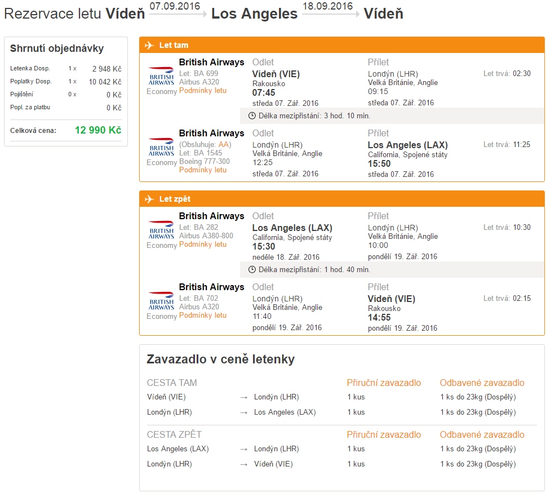The height and width of the screenshot is (493, 546).
Task: Click the Letenka Dosp. price 2 948 Kč
Action: [x=107, y=69]
